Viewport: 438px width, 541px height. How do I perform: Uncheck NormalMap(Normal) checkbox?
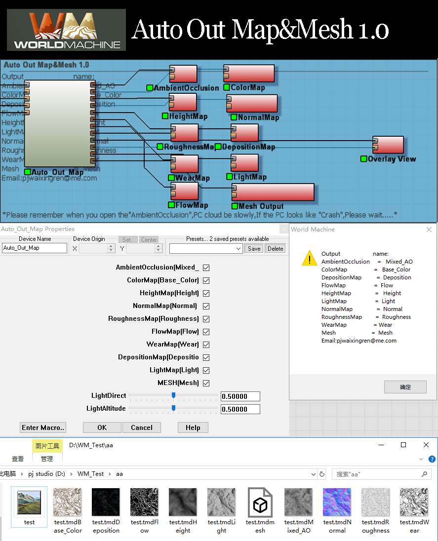point(206,306)
